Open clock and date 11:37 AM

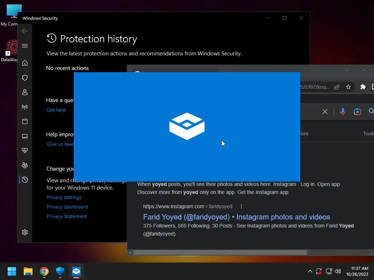click(x=357, y=271)
